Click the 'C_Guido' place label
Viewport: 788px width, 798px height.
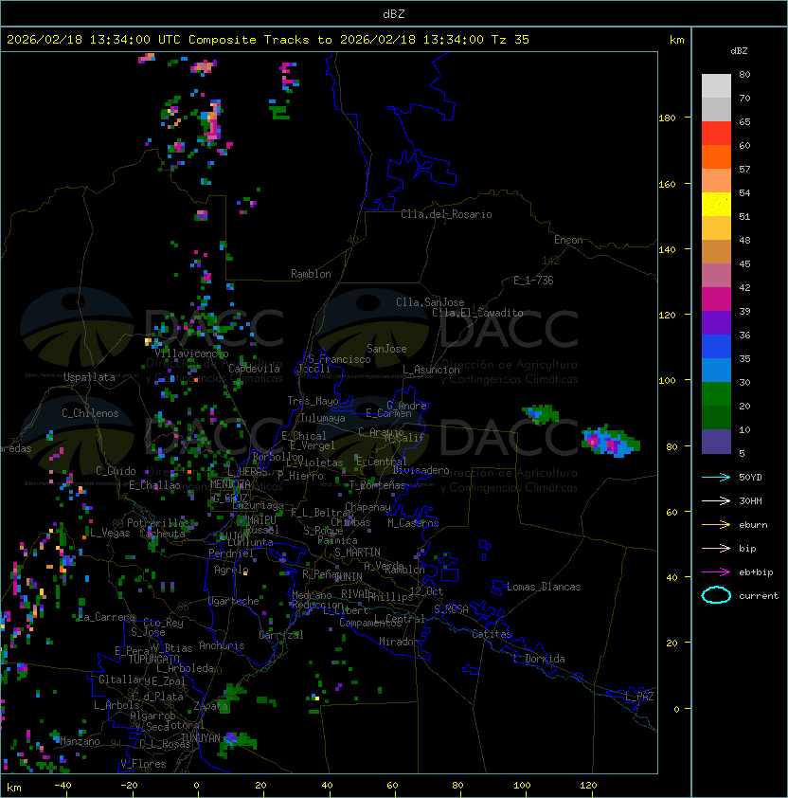(116, 471)
